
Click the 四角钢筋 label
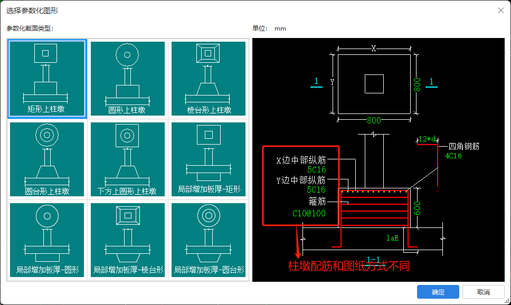tap(464, 146)
